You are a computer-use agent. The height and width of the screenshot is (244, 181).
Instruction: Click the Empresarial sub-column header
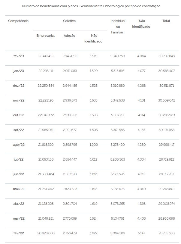coord(45,36)
